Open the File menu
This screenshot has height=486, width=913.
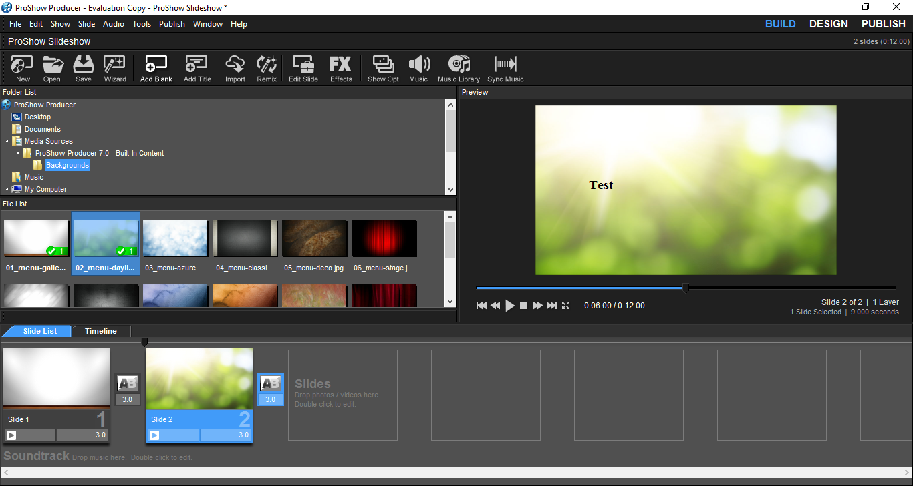15,24
